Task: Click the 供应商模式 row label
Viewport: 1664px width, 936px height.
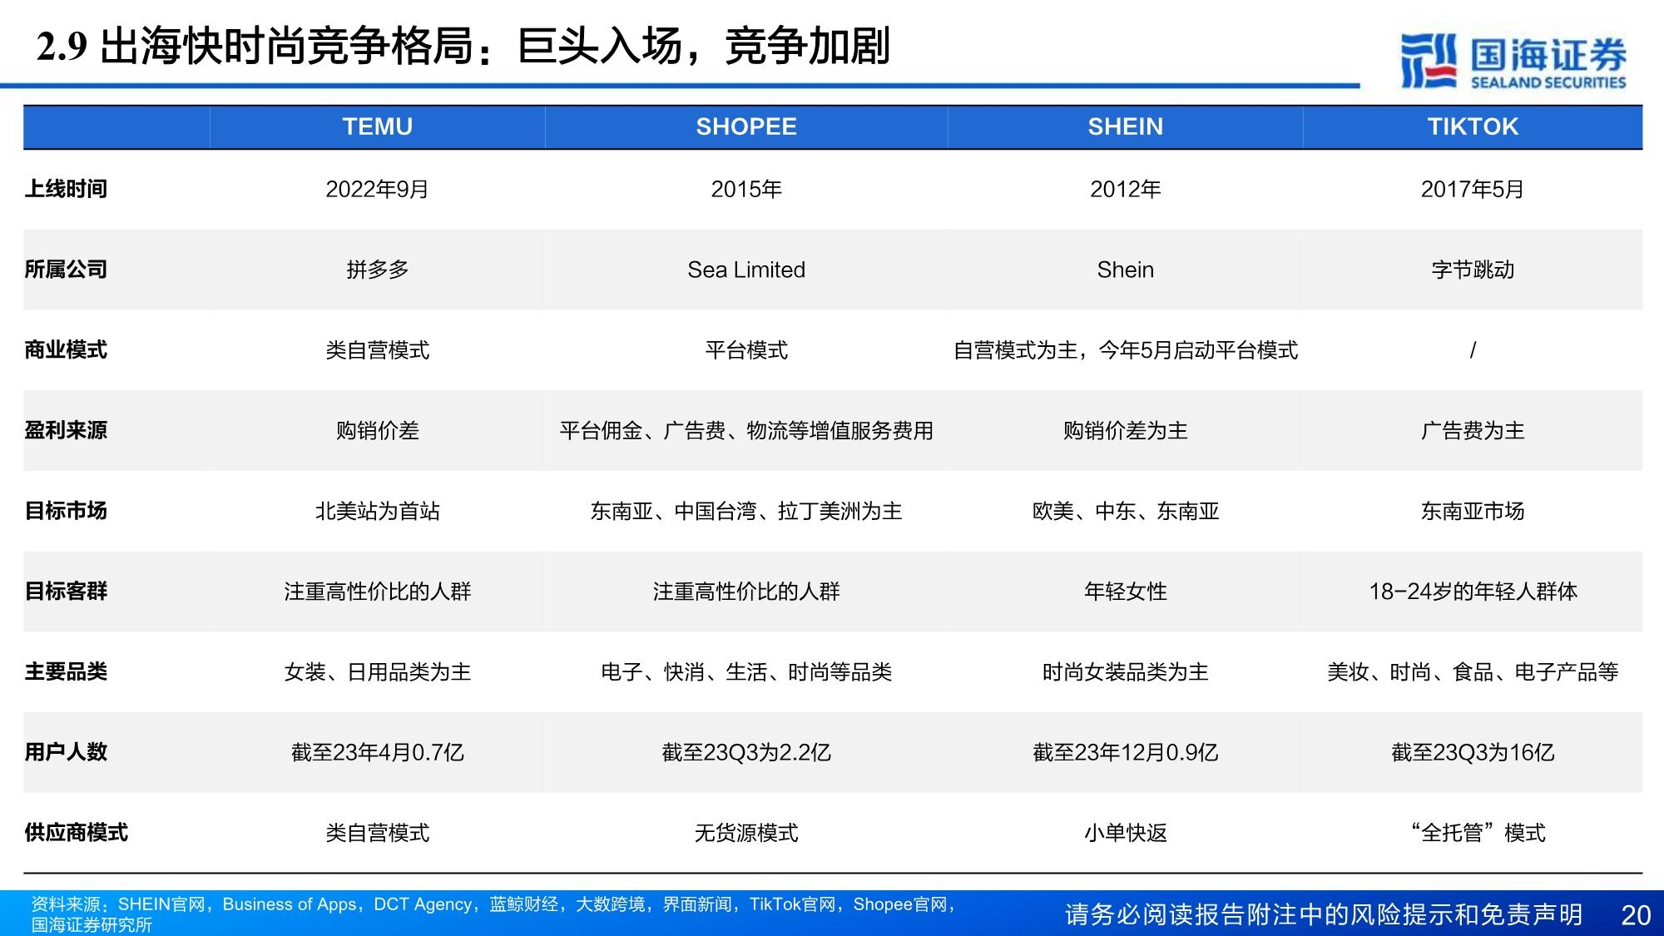Action: coord(76,832)
